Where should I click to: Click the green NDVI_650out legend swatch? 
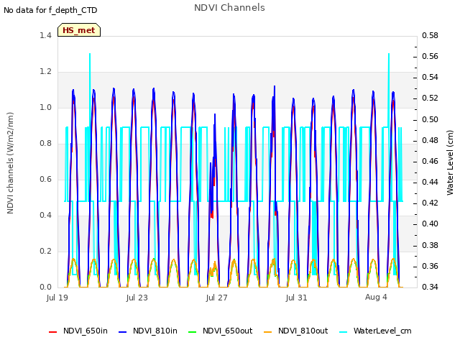[192, 332]
